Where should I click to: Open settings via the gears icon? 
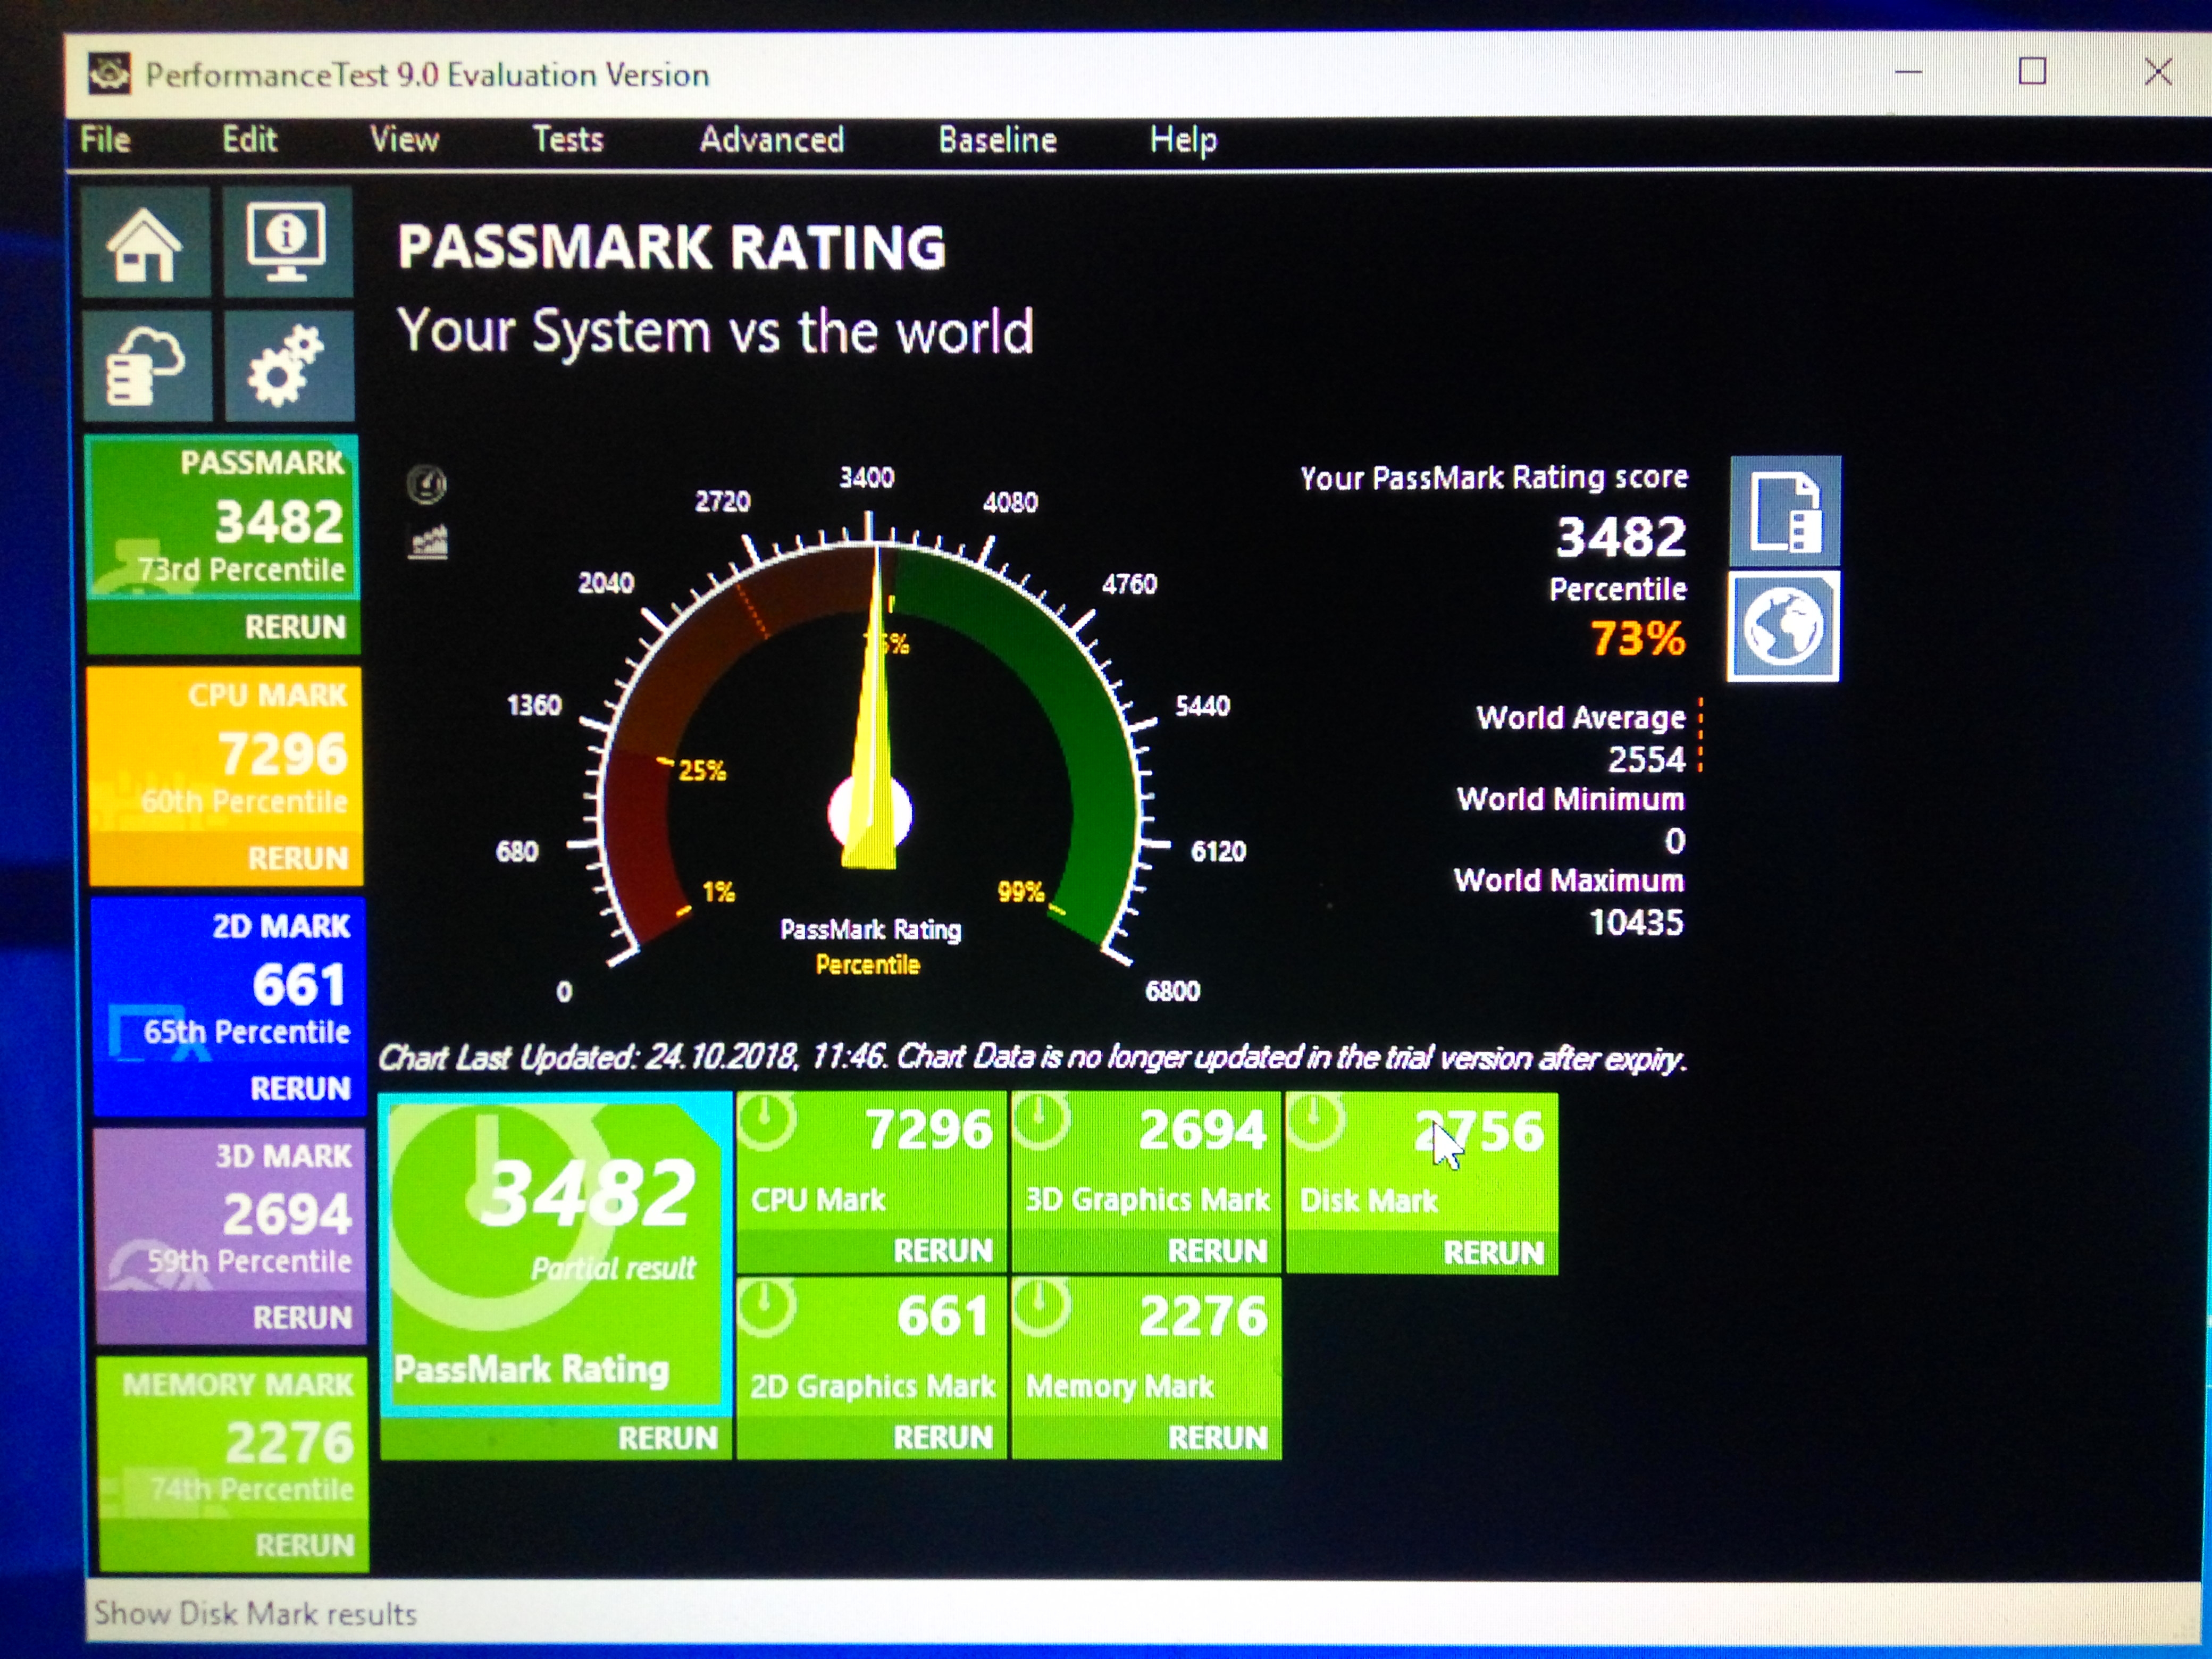288,367
